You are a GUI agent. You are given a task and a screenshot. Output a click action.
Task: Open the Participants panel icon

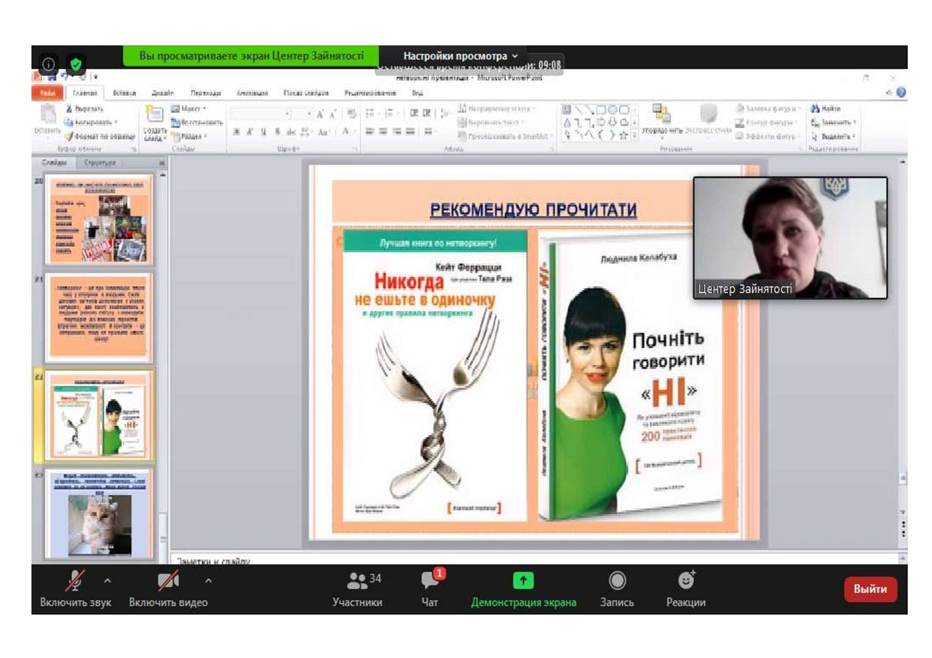[357, 580]
